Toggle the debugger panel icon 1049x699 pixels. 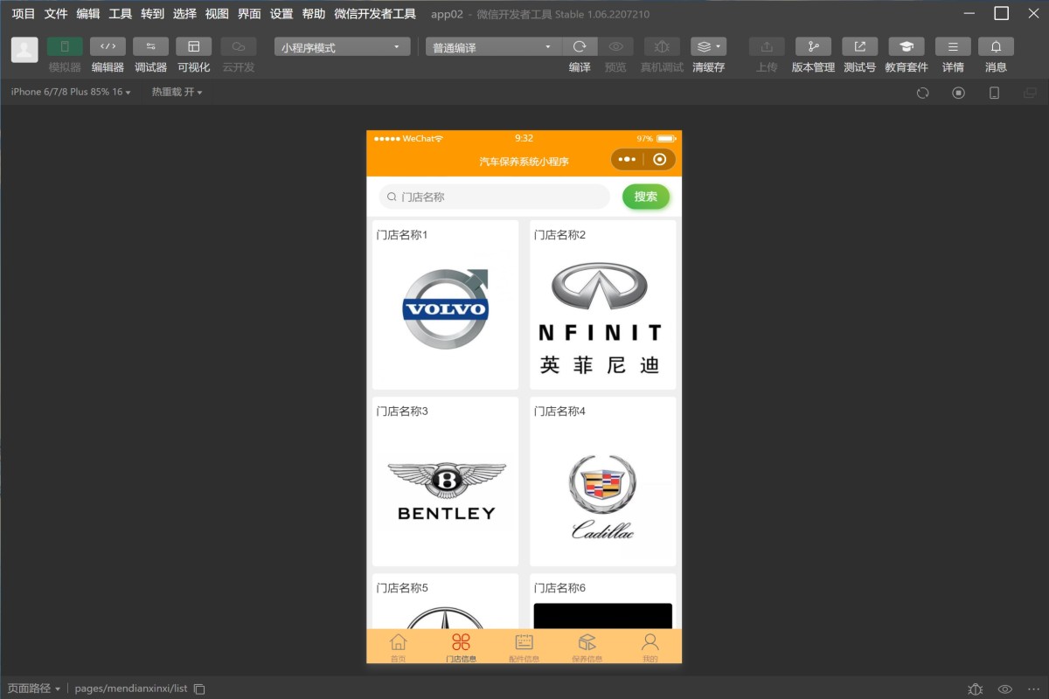[150, 47]
